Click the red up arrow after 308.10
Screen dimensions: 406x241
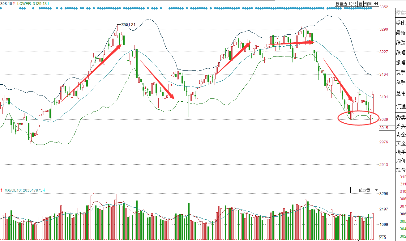(14, 3)
